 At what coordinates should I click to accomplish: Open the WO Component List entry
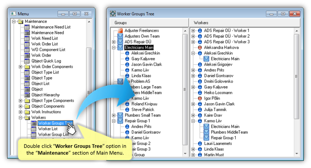[x=48, y=49]
